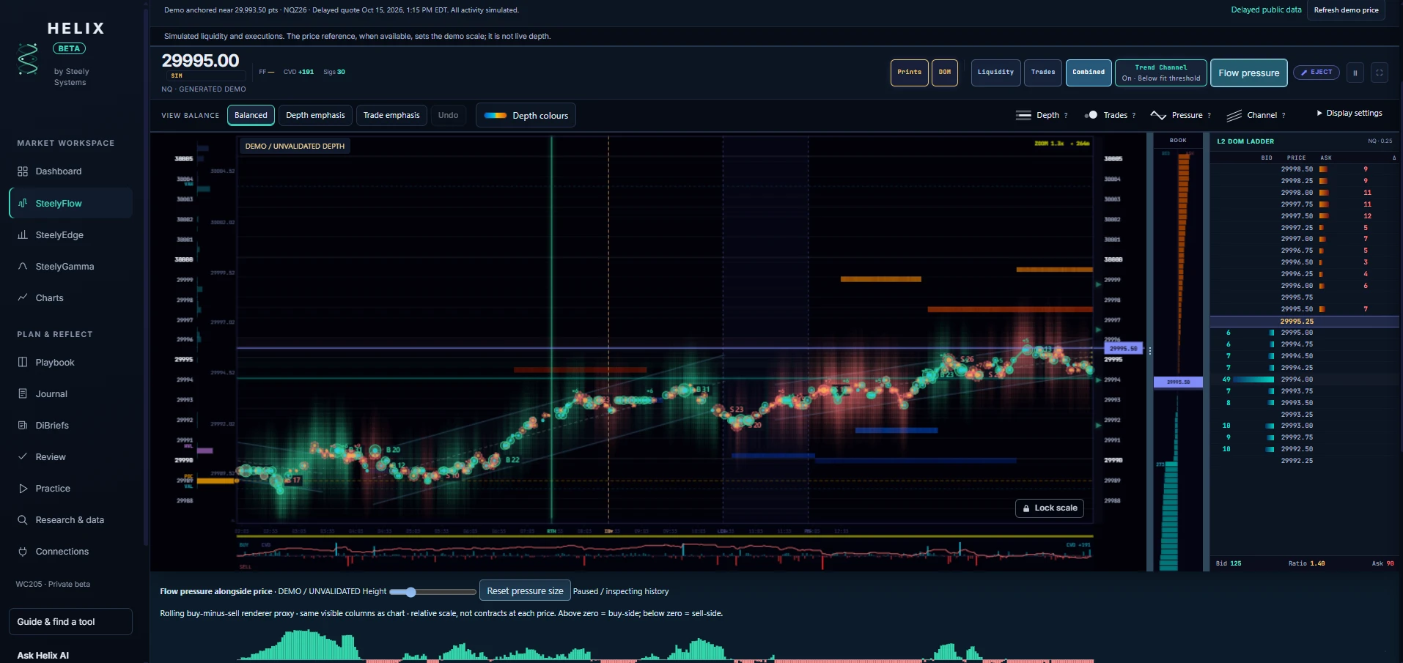
Task: Open Guide & find a tool
Action: pos(70,621)
